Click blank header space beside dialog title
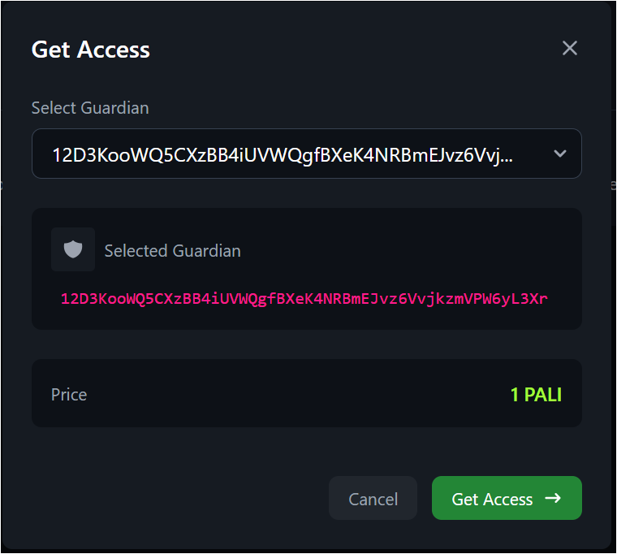The height and width of the screenshot is (554, 617). pyautogui.click(x=349, y=49)
